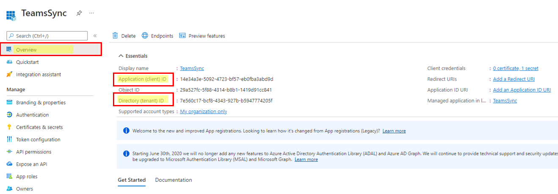This screenshot has width=558, height=194.
Task: Click the TeamsSync app registration icon
Action: (11, 16)
